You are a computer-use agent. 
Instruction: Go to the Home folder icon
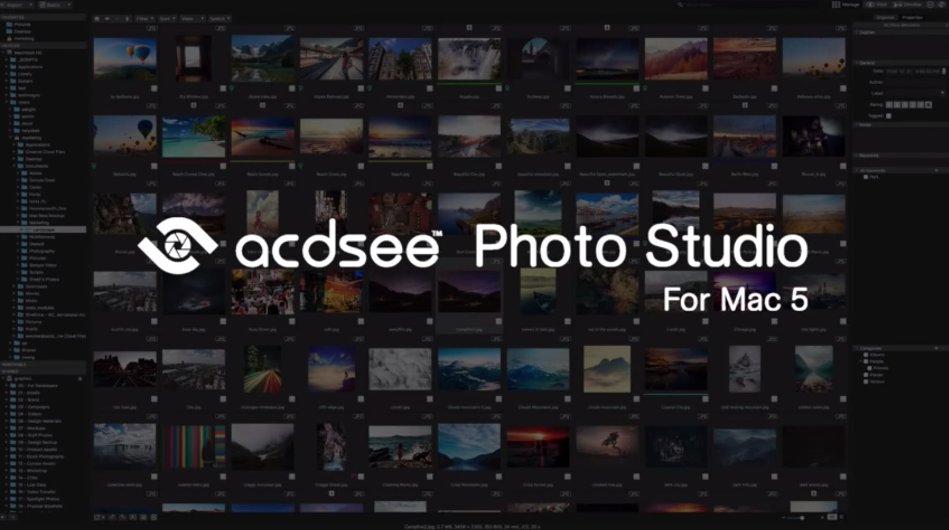click(x=97, y=19)
